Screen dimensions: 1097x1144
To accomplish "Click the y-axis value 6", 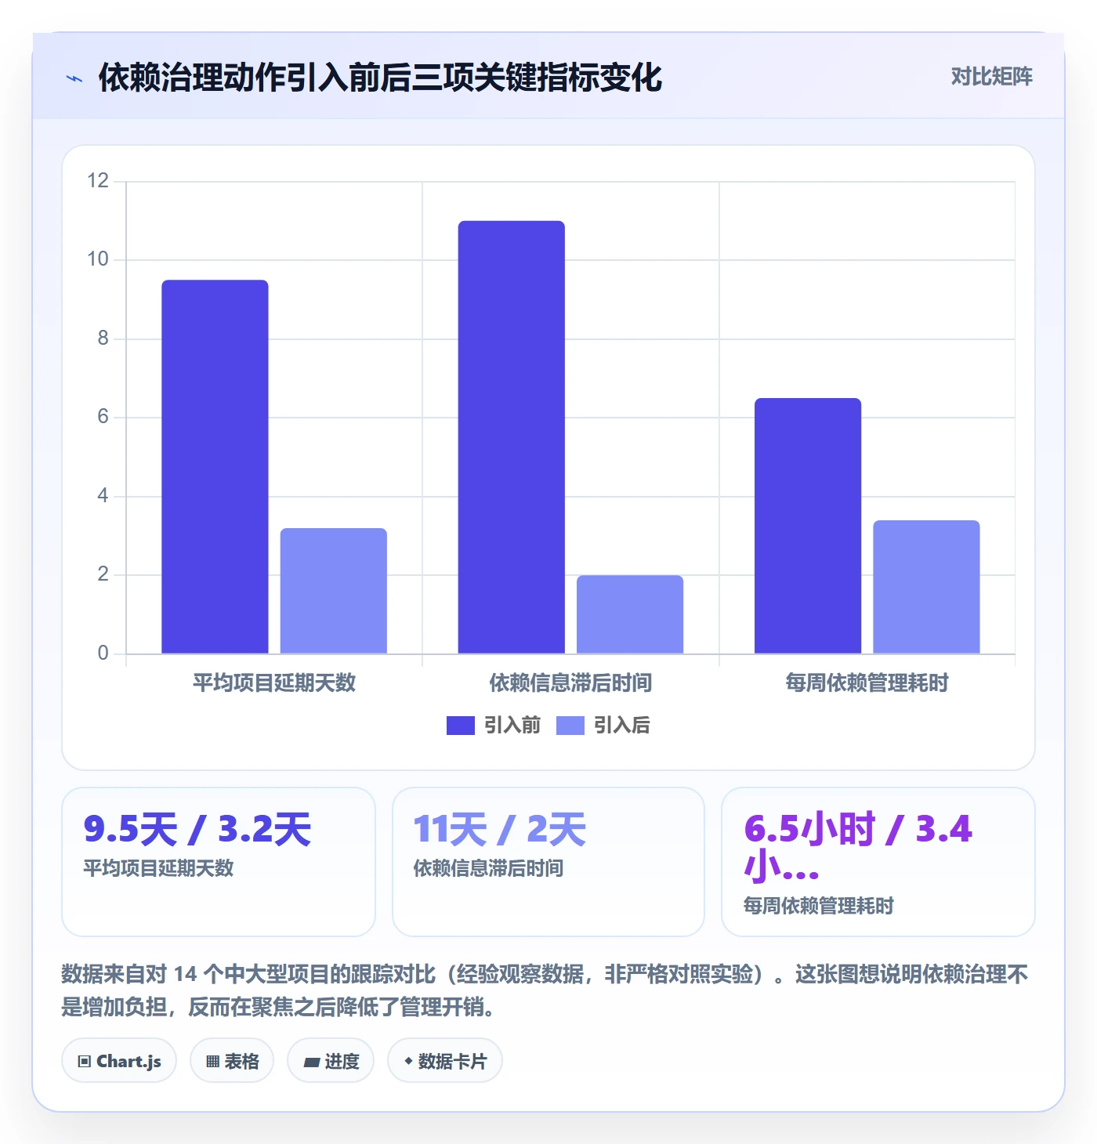I will click(103, 417).
